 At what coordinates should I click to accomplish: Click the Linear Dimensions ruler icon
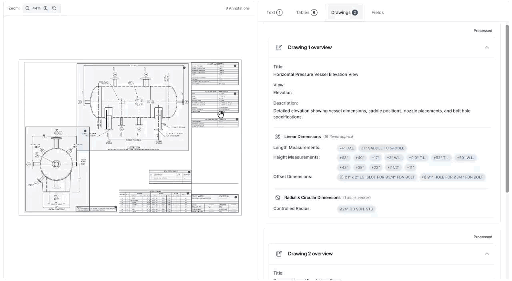coord(278,137)
